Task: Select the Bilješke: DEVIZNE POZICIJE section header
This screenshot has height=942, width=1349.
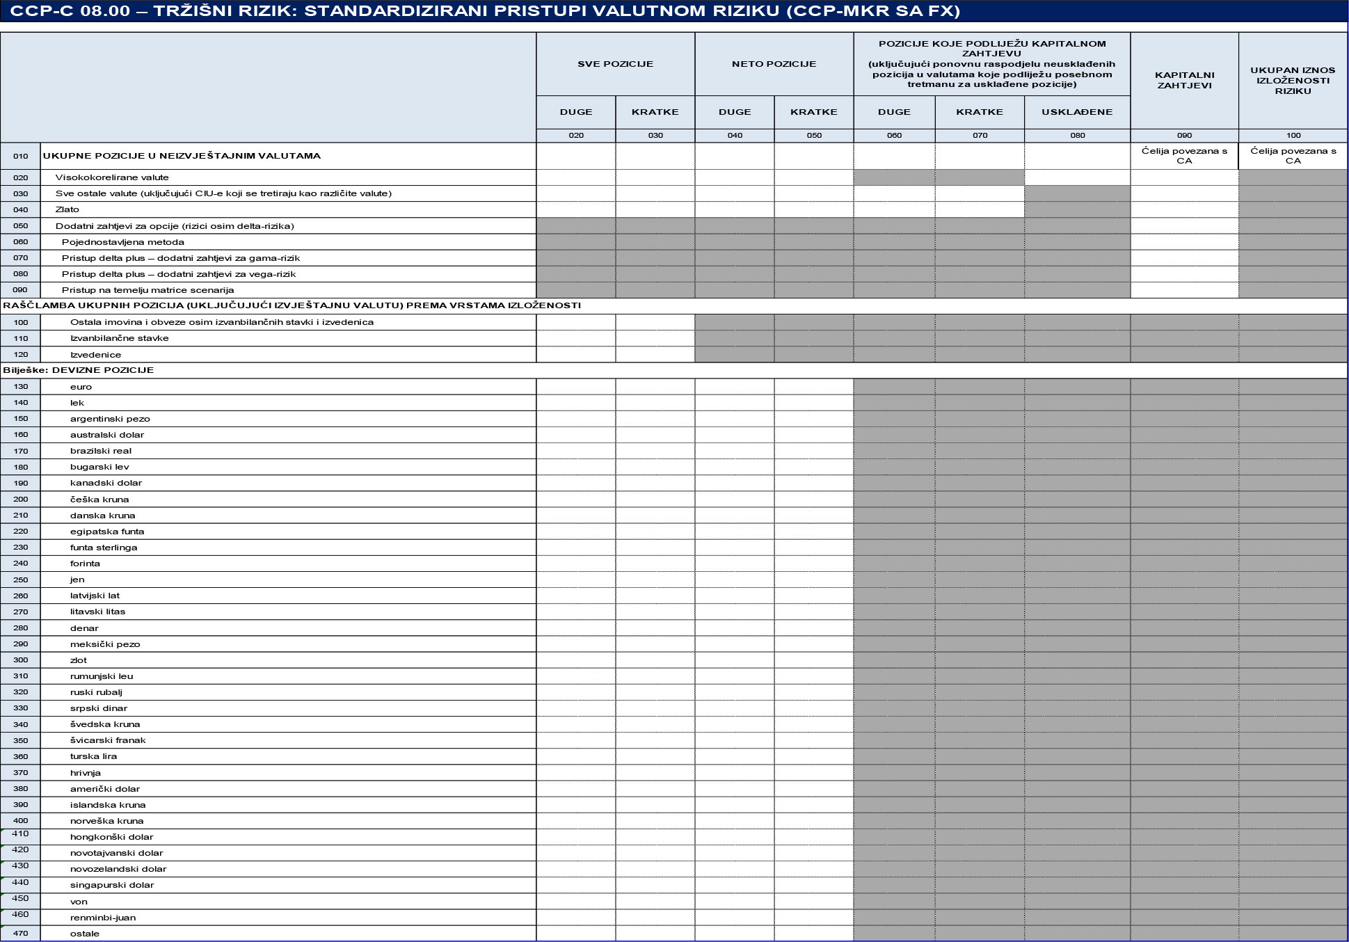Action: coord(78,370)
